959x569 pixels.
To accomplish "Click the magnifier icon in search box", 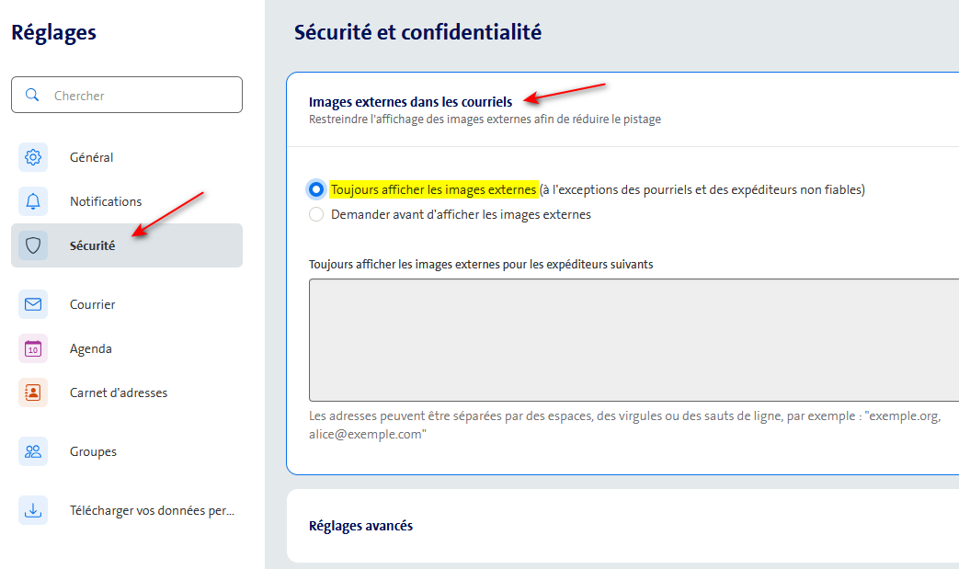I will click(32, 95).
